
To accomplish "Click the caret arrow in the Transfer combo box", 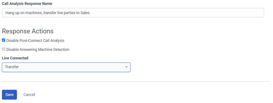I will (x=126, y=67).
